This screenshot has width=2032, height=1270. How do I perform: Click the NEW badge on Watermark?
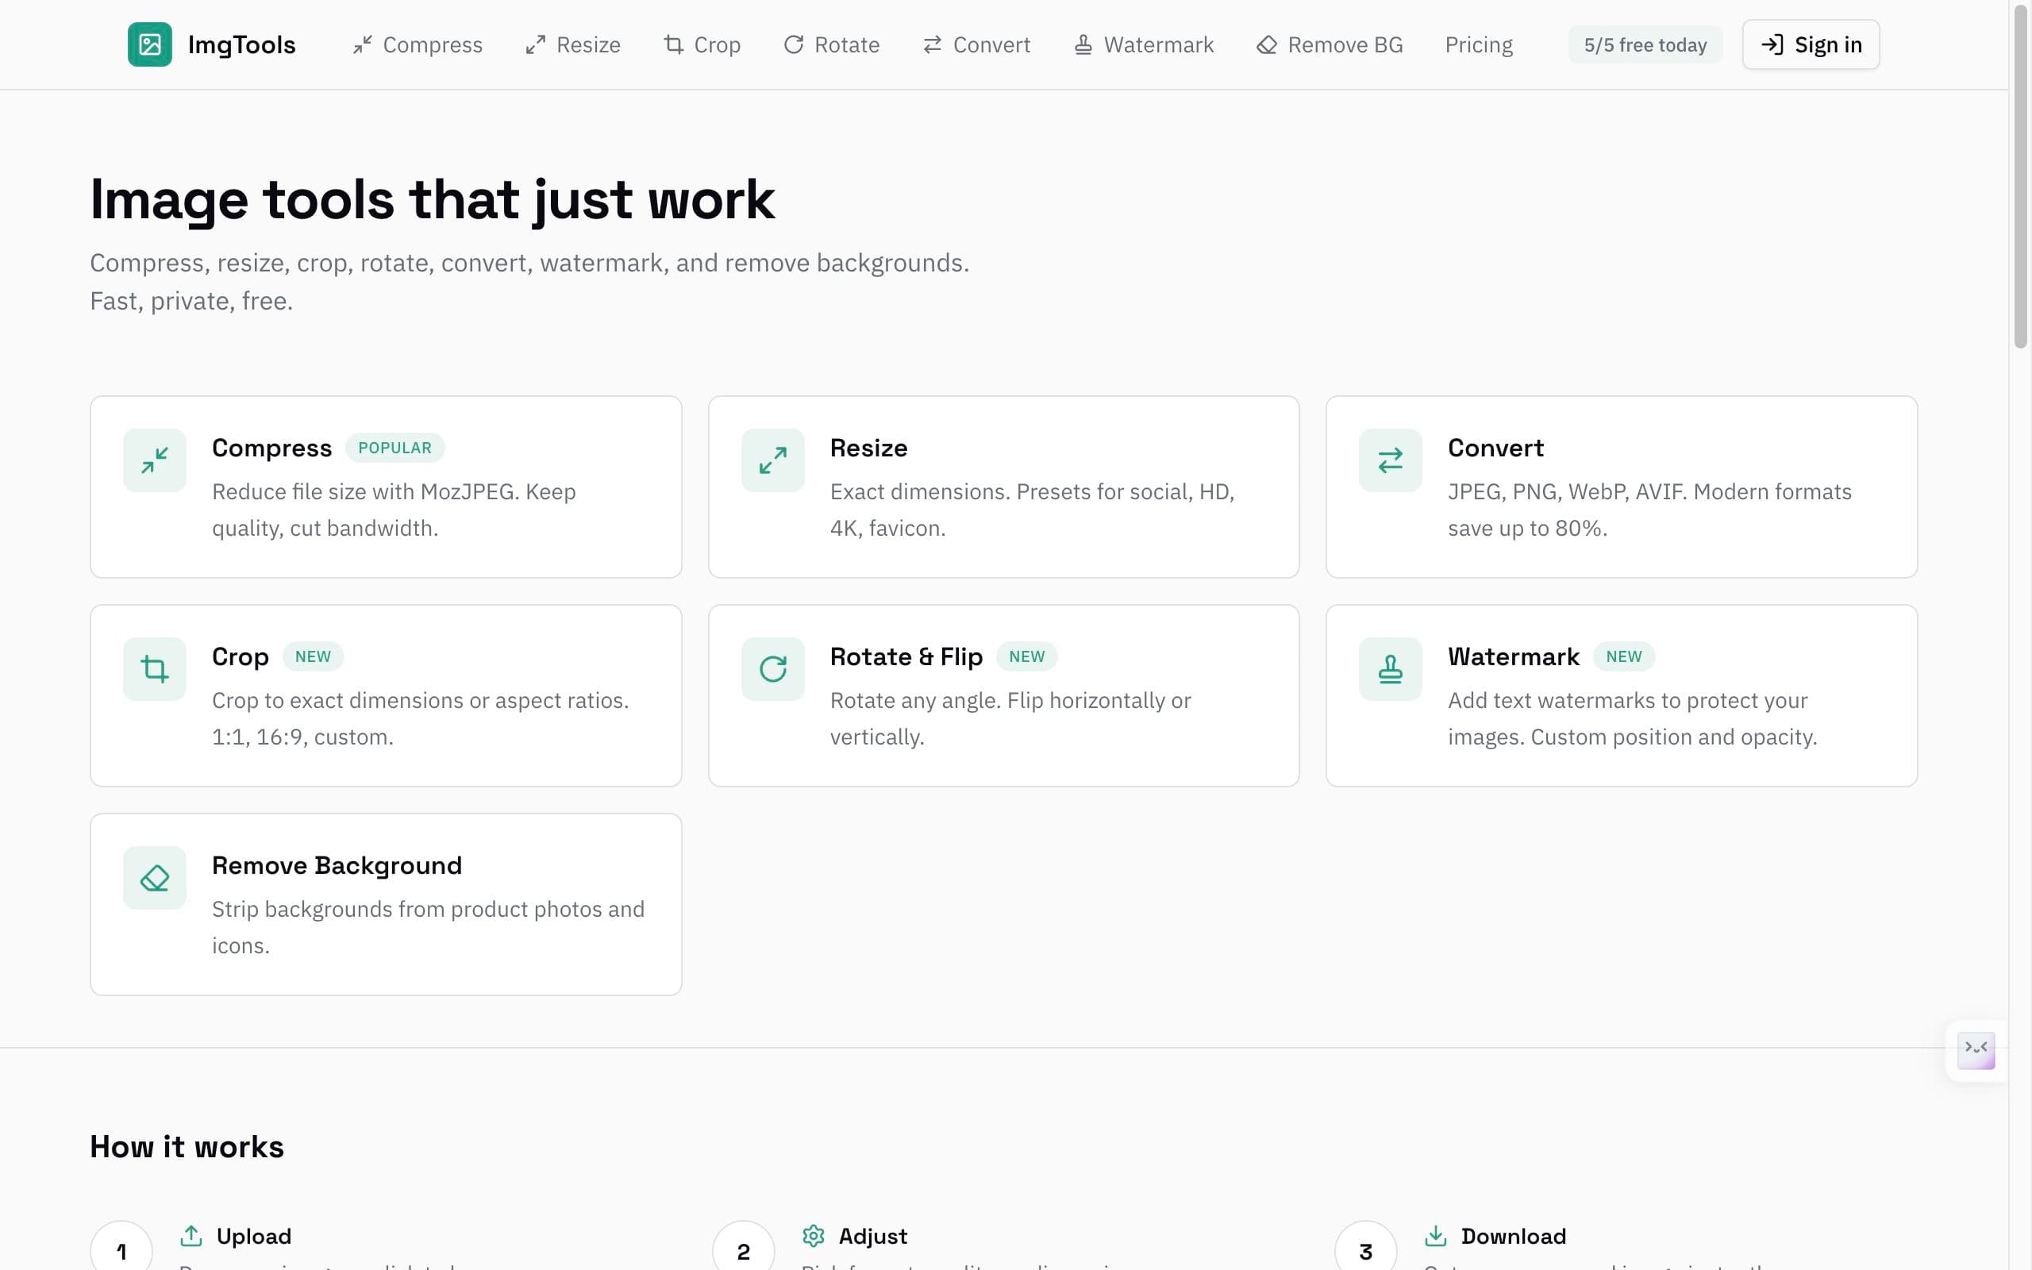coord(1623,656)
